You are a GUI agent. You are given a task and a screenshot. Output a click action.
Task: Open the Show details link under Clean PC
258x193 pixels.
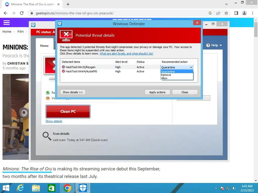pos(54,121)
